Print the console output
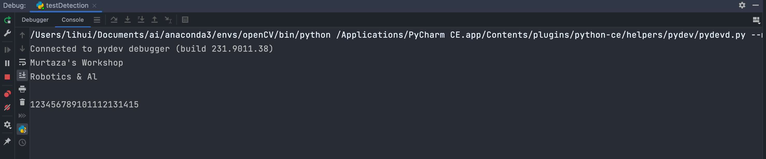Screen dimensions: 766x159 pyautogui.click(x=22, y=89)
